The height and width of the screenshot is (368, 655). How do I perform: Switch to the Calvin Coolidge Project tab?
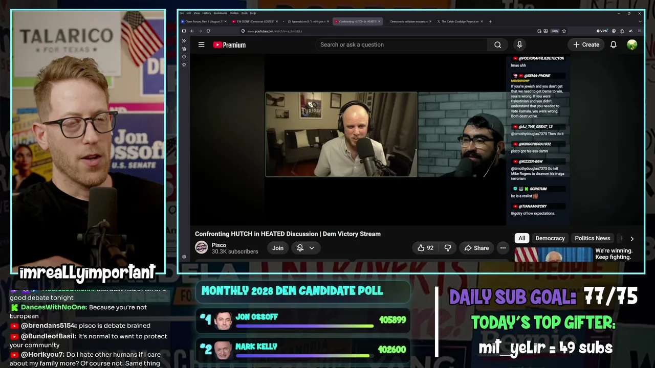click(x=460, y=21)
